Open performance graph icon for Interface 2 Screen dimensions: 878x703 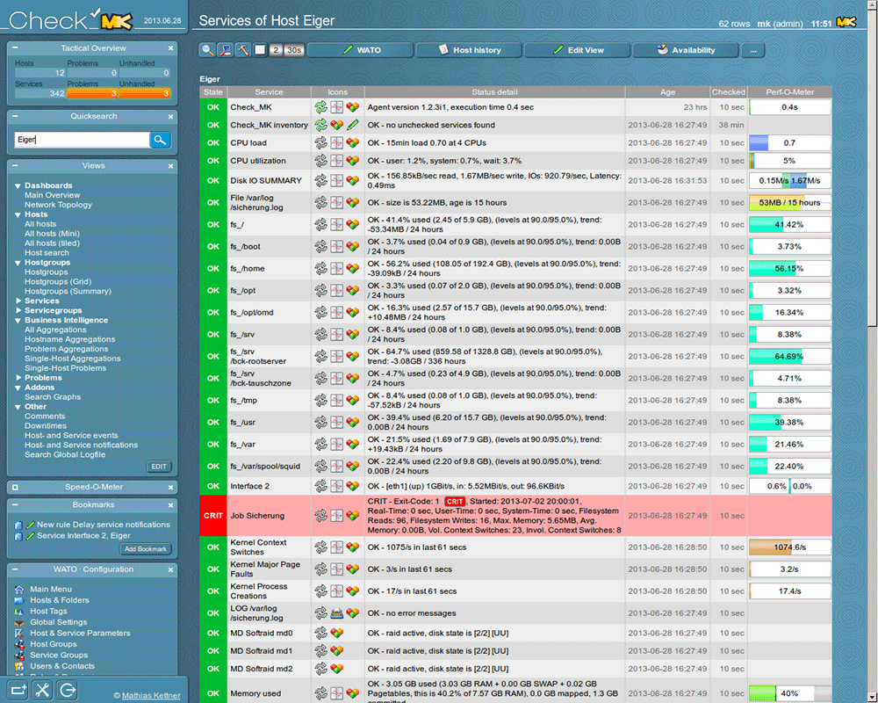[336, 486]
